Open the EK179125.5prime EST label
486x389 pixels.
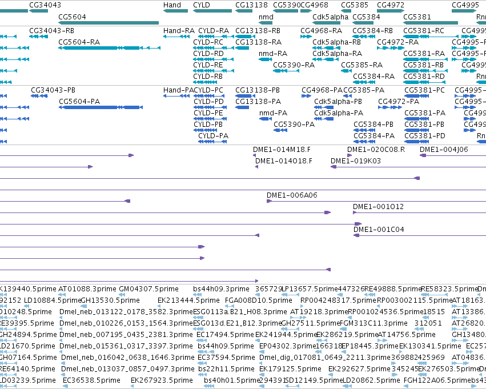point(290,369)
